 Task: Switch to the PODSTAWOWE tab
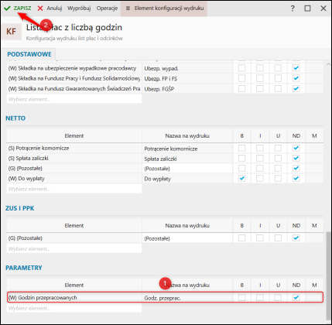click(x=29, y=54)
